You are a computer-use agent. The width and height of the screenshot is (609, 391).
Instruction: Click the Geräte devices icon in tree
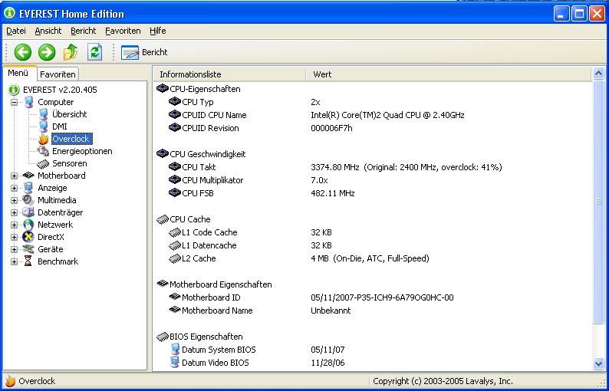pos(28,249)
